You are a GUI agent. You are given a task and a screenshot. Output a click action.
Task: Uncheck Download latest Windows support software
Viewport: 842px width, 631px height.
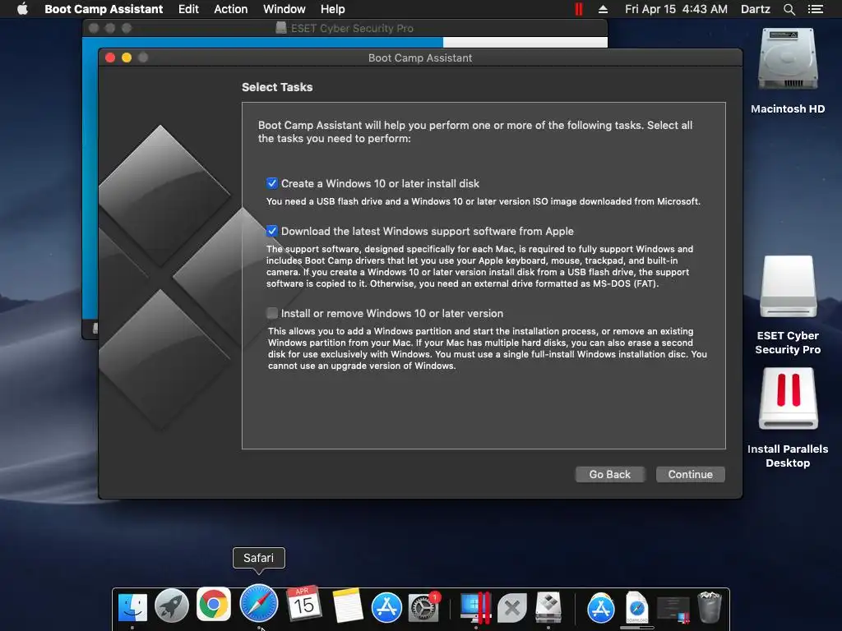(272, 231)
